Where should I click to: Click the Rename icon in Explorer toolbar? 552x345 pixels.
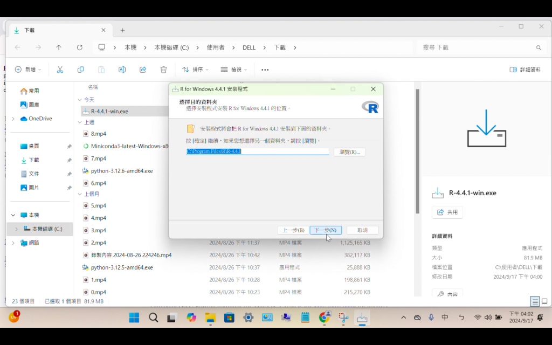click(x=122, y=70)
